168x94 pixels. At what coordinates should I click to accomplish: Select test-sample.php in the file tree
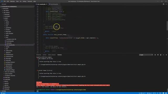click(10, 45)
